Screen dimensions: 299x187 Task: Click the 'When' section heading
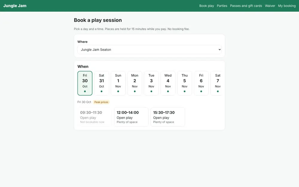83,66
